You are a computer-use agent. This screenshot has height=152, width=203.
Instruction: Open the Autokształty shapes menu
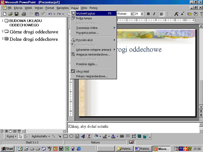coord(41,136)
